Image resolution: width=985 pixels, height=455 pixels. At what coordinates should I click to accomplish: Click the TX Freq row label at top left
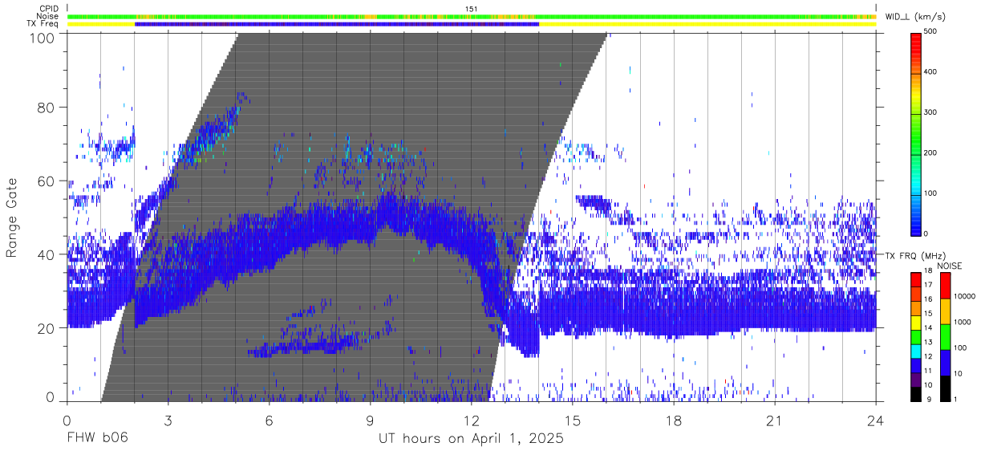click(x=42, y=24)
